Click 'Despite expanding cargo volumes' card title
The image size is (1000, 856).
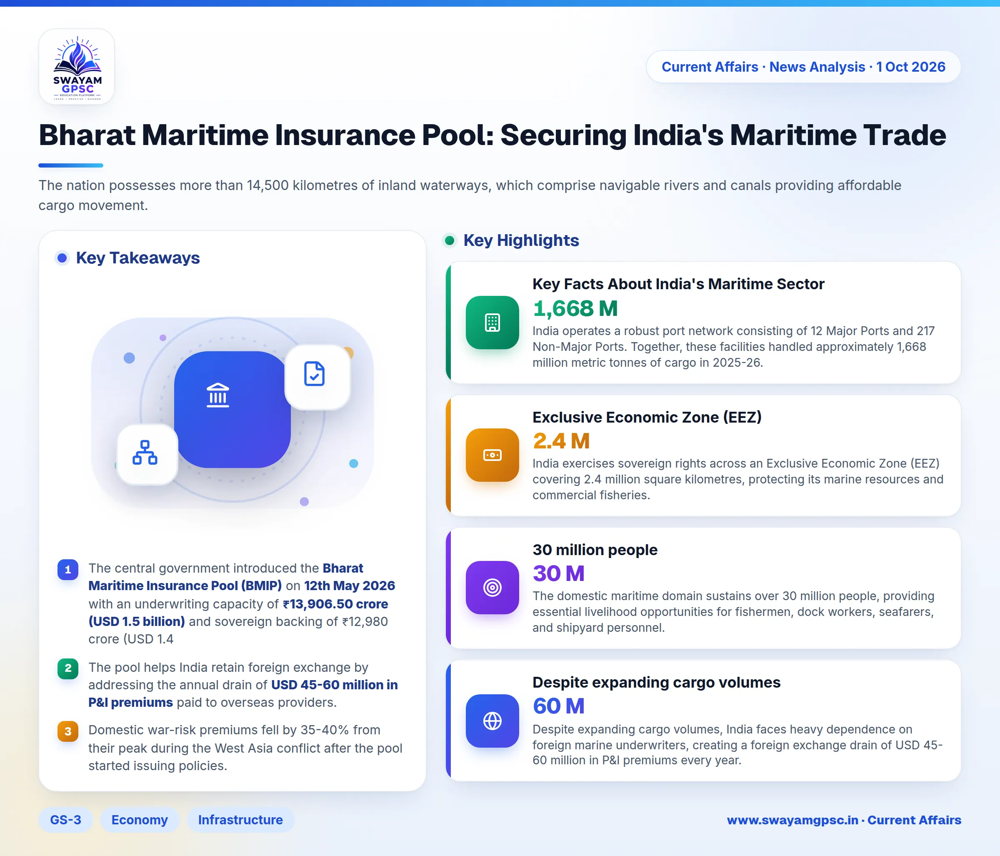click(656, 683)
